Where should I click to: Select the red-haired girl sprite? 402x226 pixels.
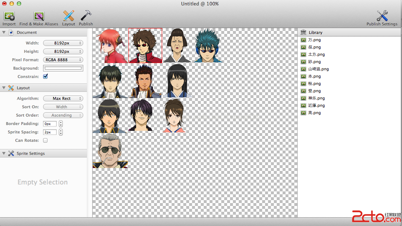click(x=112, y=46)
